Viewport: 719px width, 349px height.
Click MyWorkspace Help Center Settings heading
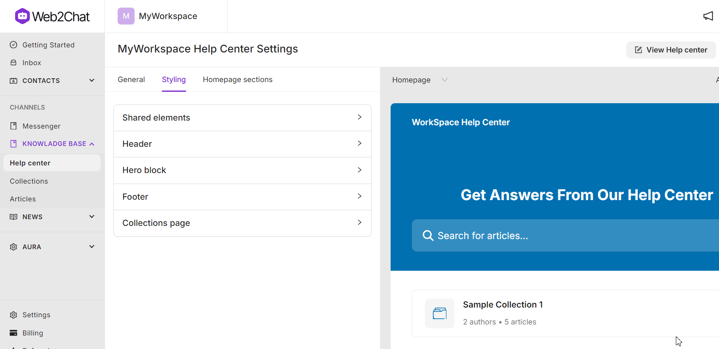pos(208,49)
